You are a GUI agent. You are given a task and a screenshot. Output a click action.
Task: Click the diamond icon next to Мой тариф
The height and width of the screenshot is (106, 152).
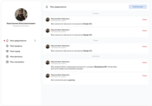tap(7, 51)
